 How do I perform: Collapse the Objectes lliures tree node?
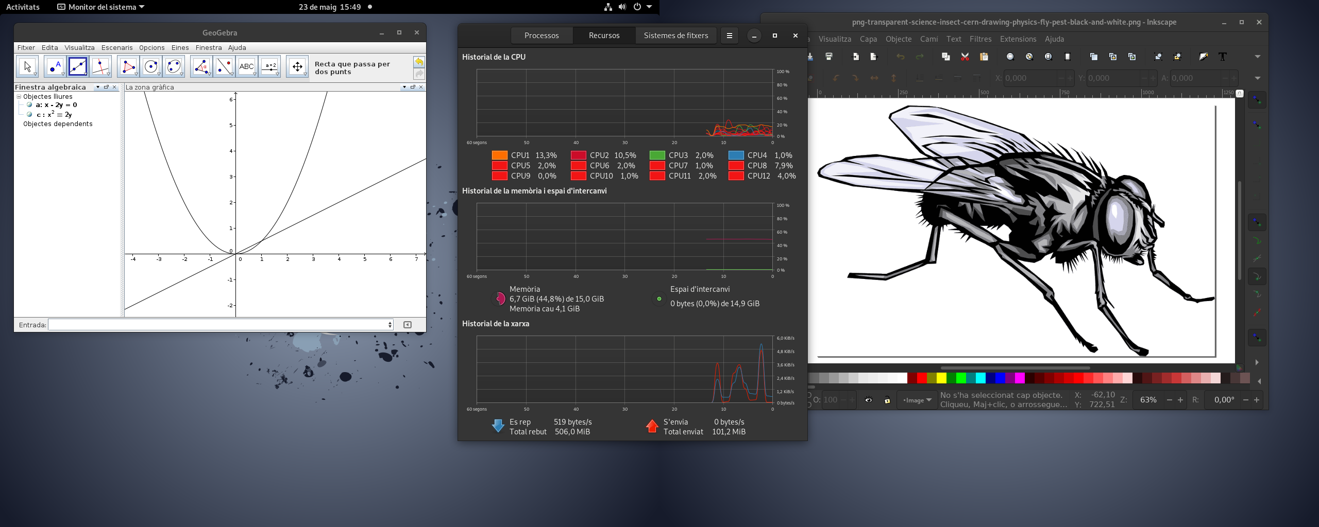pos(19,96)
